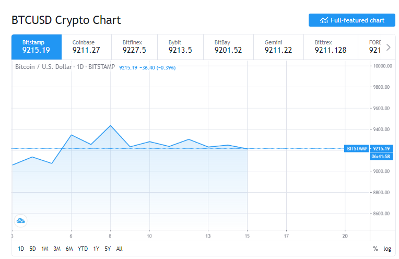
Task: Select the Bybit exchange tab
Action: point(181,46)
